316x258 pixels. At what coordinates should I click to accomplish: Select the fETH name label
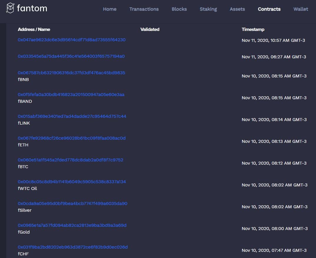[x=23, y=145]
